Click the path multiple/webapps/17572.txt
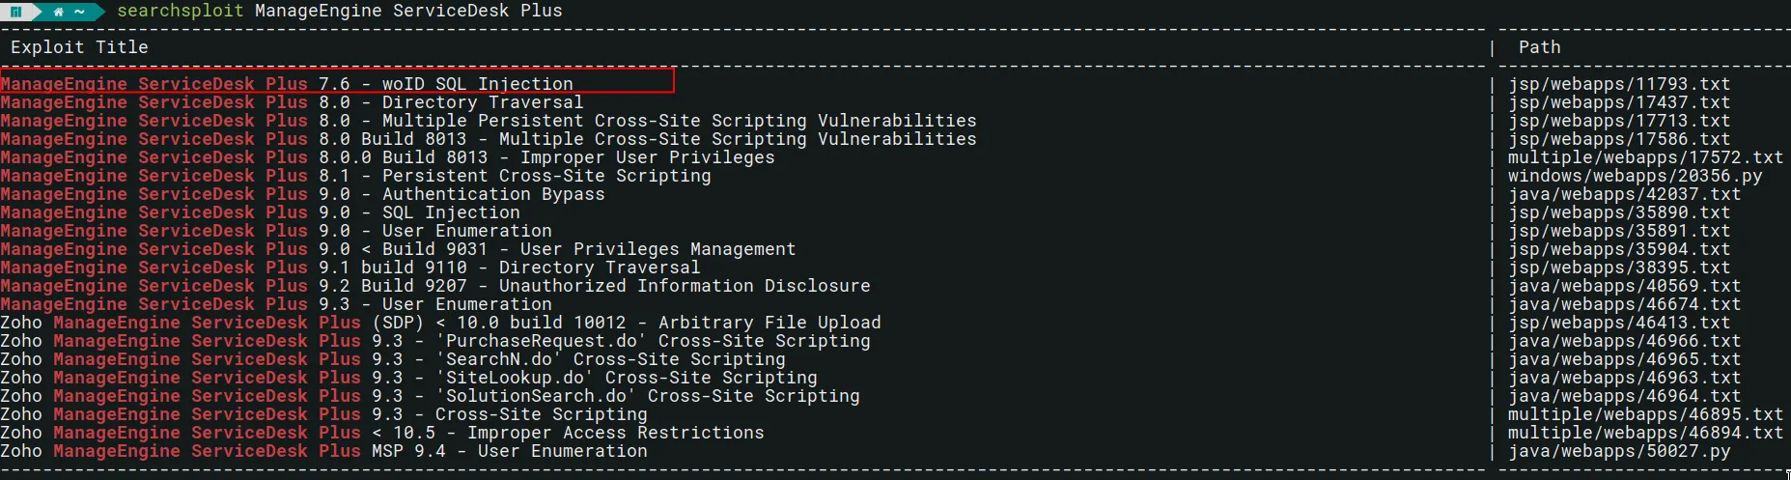 click(x=1645, y=157)
